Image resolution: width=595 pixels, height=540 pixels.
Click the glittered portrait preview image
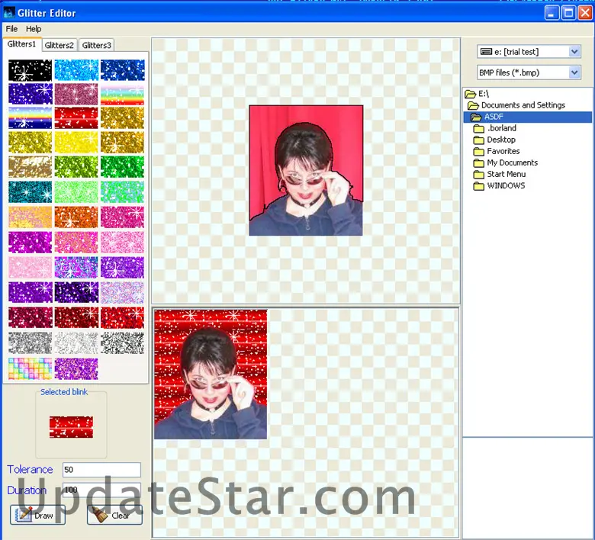coord(211,374)
